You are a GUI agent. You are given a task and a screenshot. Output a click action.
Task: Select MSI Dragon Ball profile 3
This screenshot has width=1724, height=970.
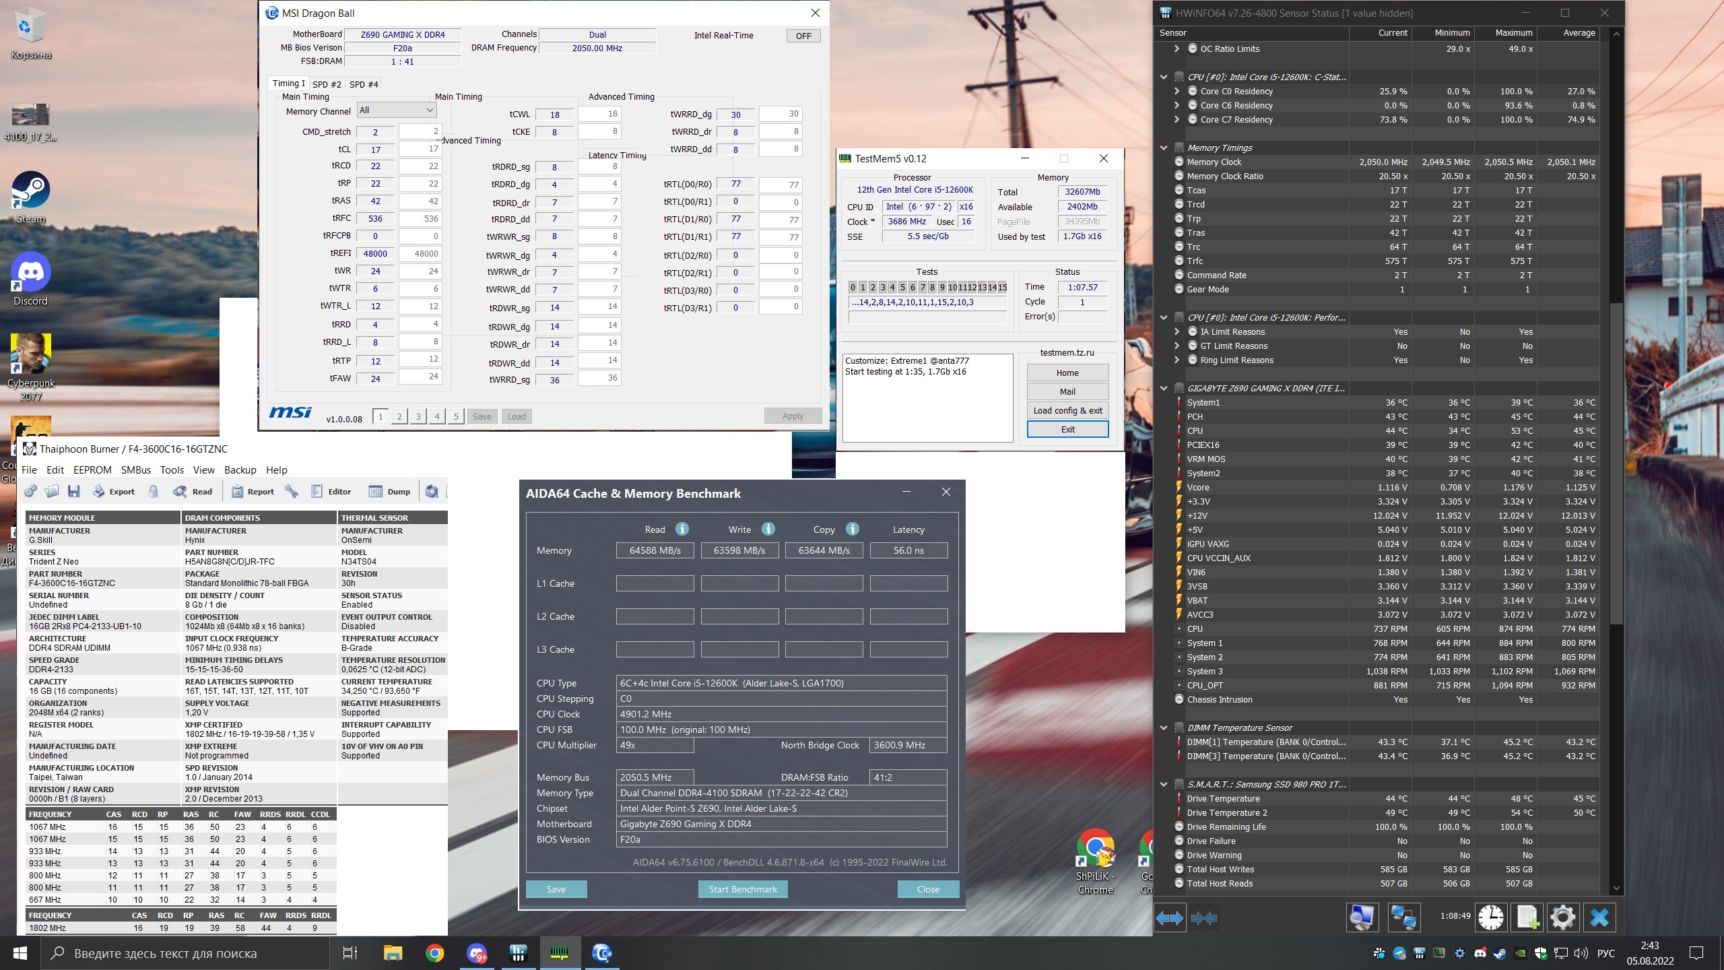[x=418, y=416]
